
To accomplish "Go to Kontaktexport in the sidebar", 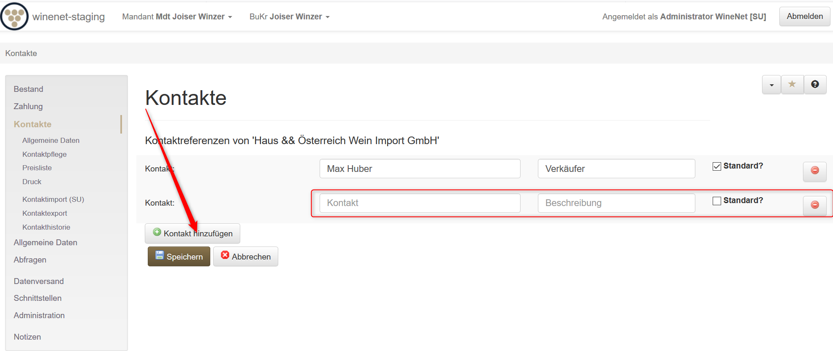I will click(x=45, y=213).
